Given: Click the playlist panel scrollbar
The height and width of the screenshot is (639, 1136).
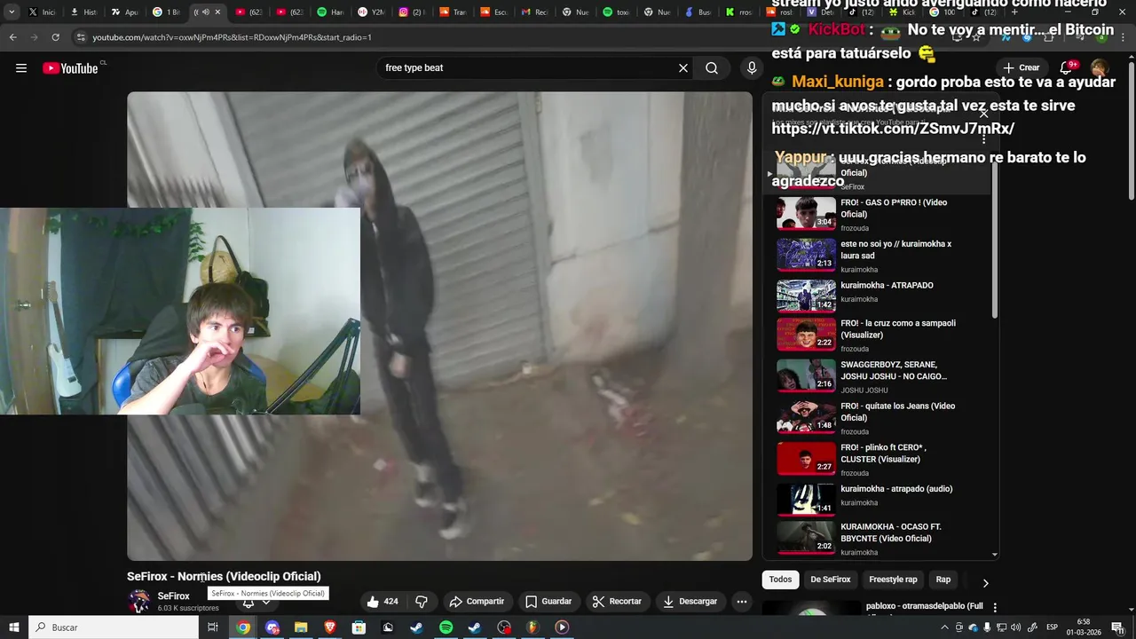Looking at the screenshot, I should (994, 240).
